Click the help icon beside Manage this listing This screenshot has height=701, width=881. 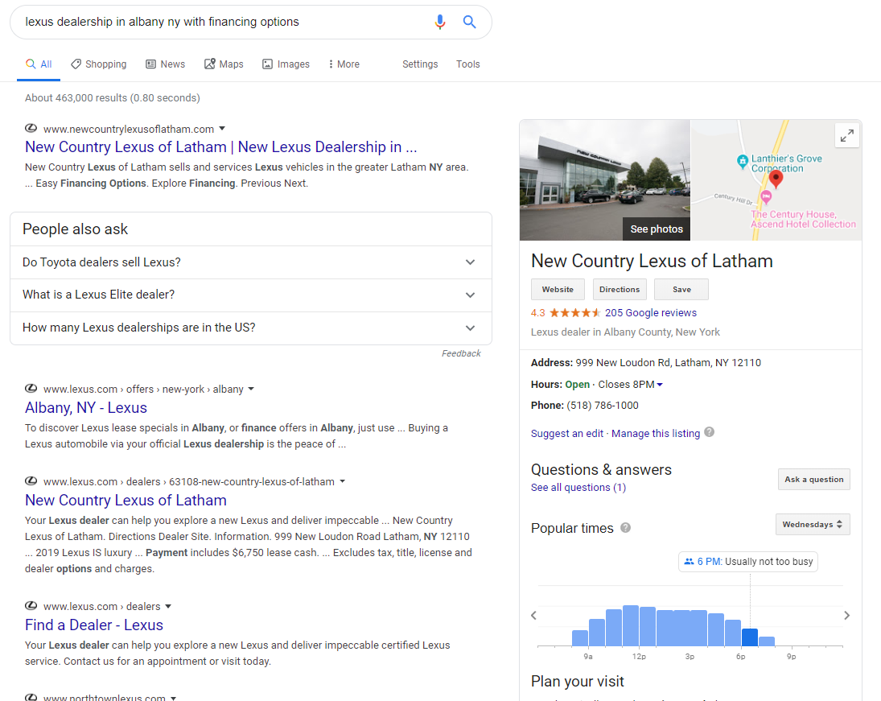pyautogui.click(x=709, y=432)
